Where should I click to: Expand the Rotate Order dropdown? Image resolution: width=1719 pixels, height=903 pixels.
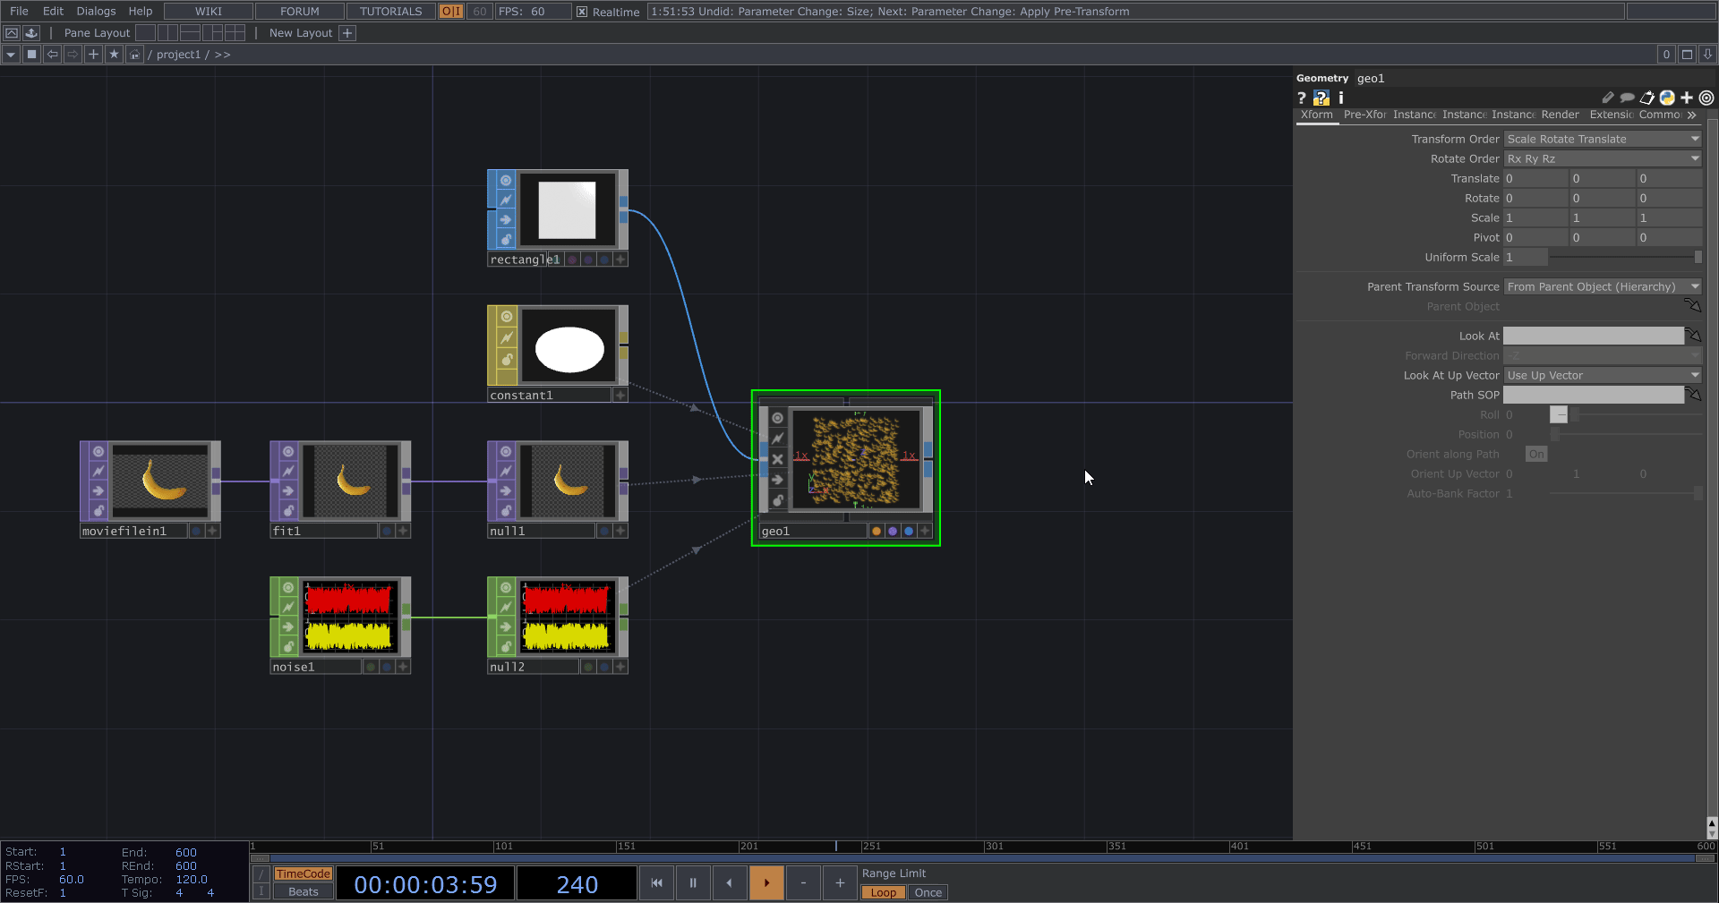[1602, 158]
